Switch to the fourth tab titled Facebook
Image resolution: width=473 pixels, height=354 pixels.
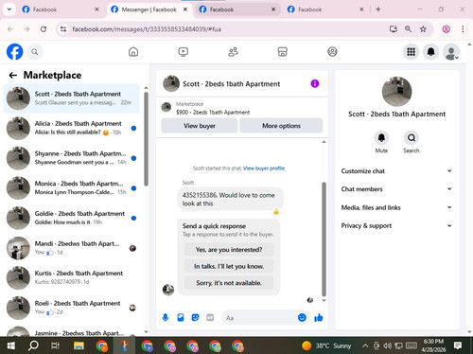(324, 9)
